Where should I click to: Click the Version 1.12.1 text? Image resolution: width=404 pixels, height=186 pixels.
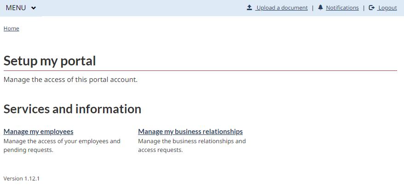(x=22, y=179)
